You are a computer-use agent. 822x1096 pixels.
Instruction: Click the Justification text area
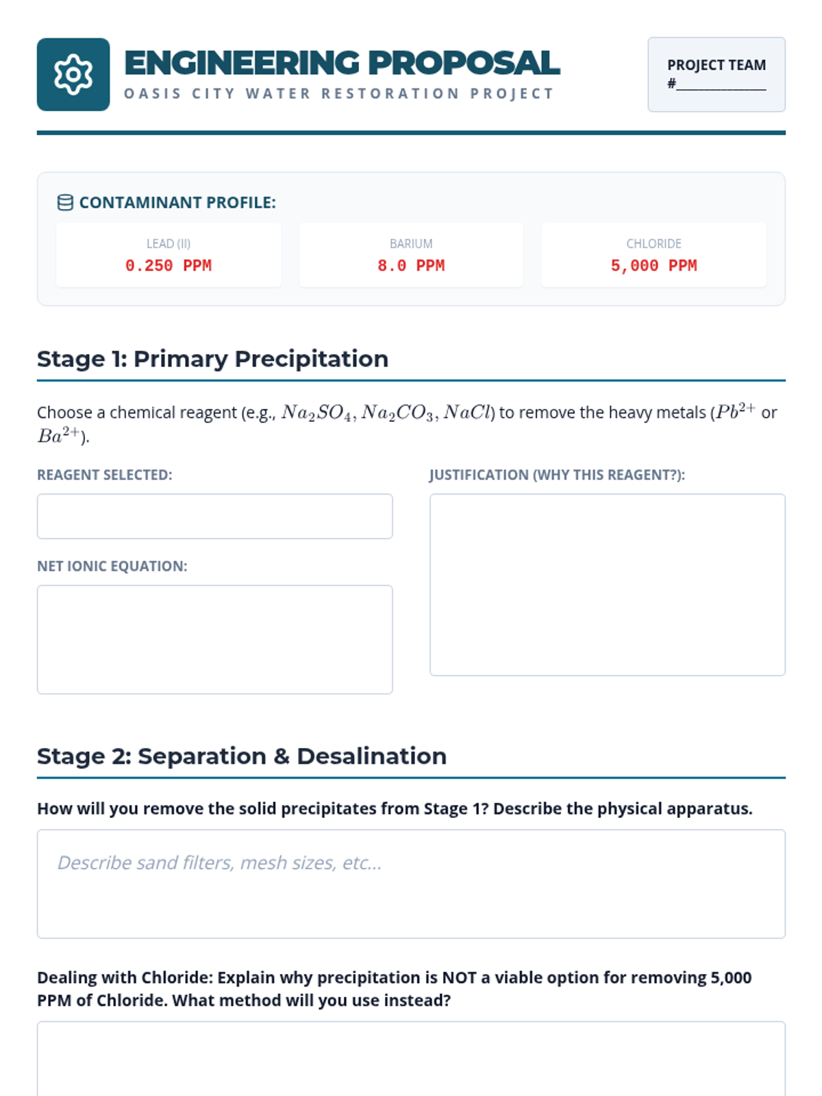pyautogui.click(x=607, y=584)
